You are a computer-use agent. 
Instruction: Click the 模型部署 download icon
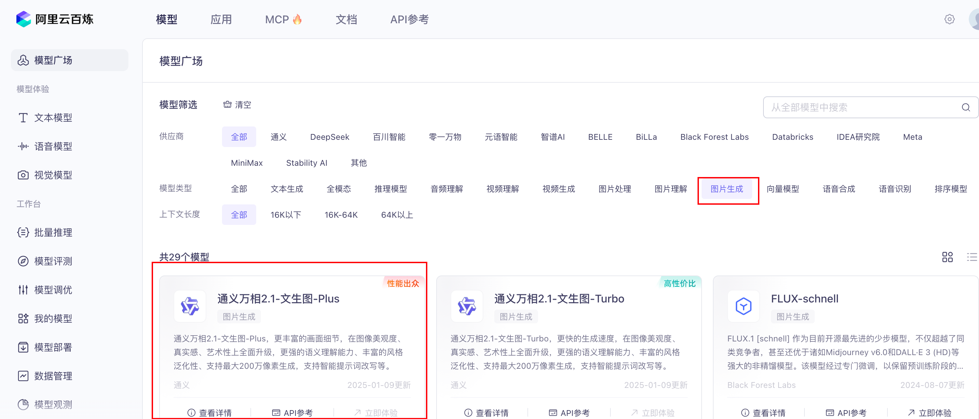click(x=23, y=347)
